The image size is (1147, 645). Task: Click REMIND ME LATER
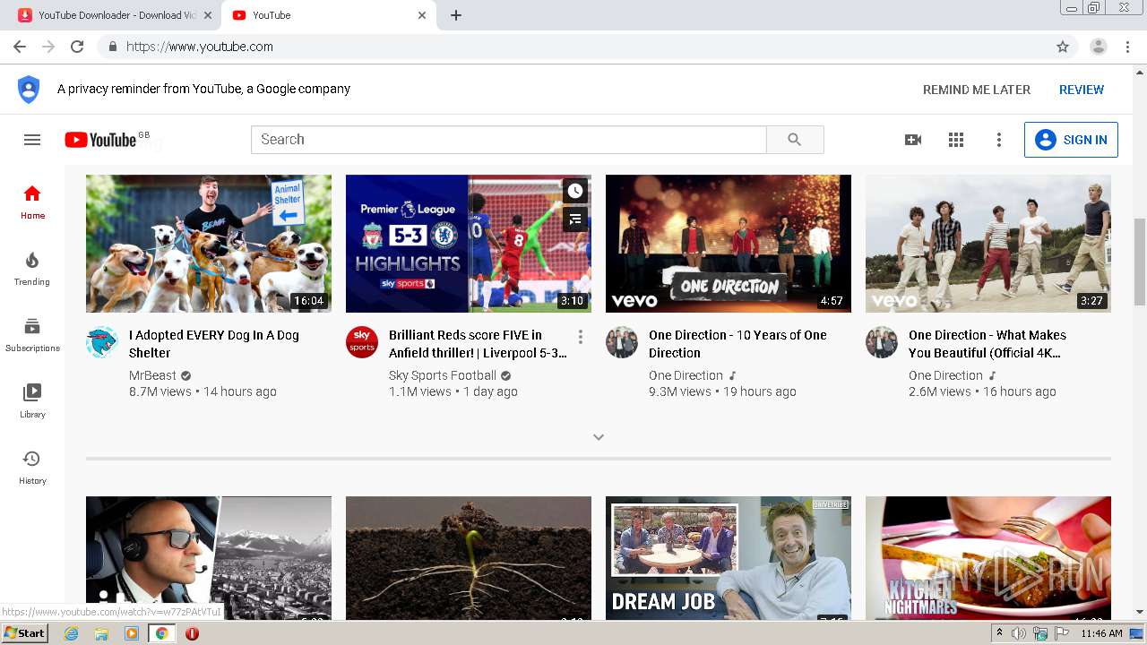click(977, 90)
